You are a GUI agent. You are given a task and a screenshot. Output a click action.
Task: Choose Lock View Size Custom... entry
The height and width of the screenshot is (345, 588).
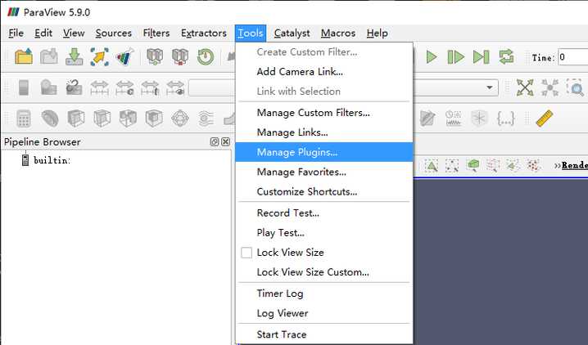point(324,272)
